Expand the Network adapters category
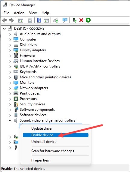The image size is (130, 172). click(10, 88)
